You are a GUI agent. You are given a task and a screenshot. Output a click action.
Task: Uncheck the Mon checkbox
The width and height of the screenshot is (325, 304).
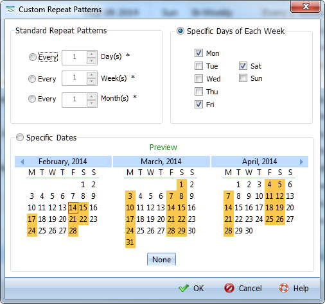coord(198,53)
